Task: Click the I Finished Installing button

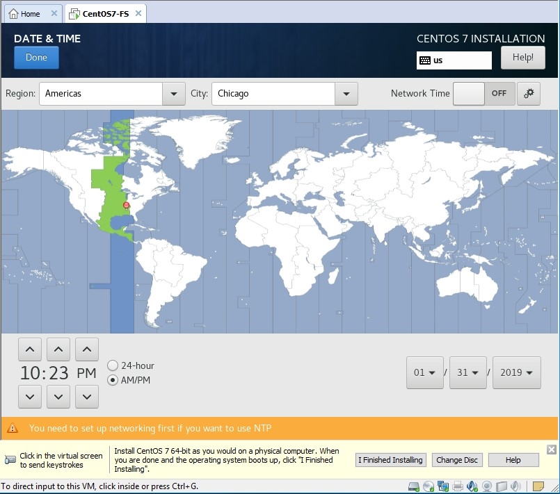Action: click(x=390, y=460)
